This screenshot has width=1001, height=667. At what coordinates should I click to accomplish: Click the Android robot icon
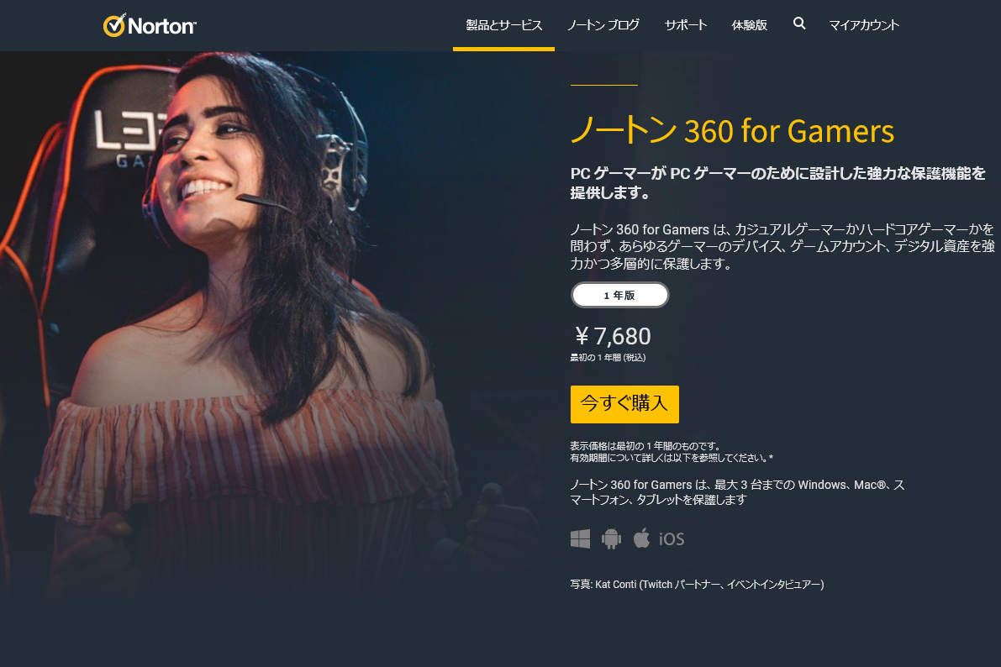pos(611,538)
